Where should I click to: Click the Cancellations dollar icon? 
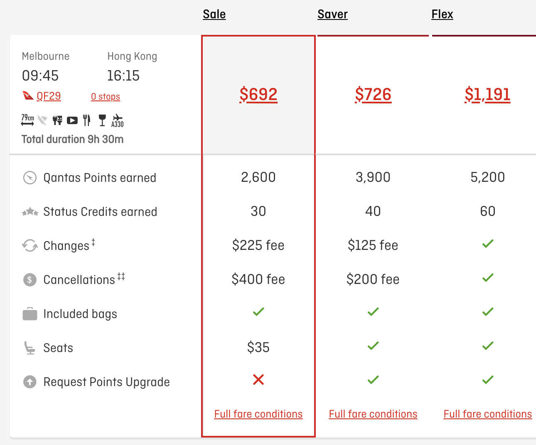tap(30, 280)
